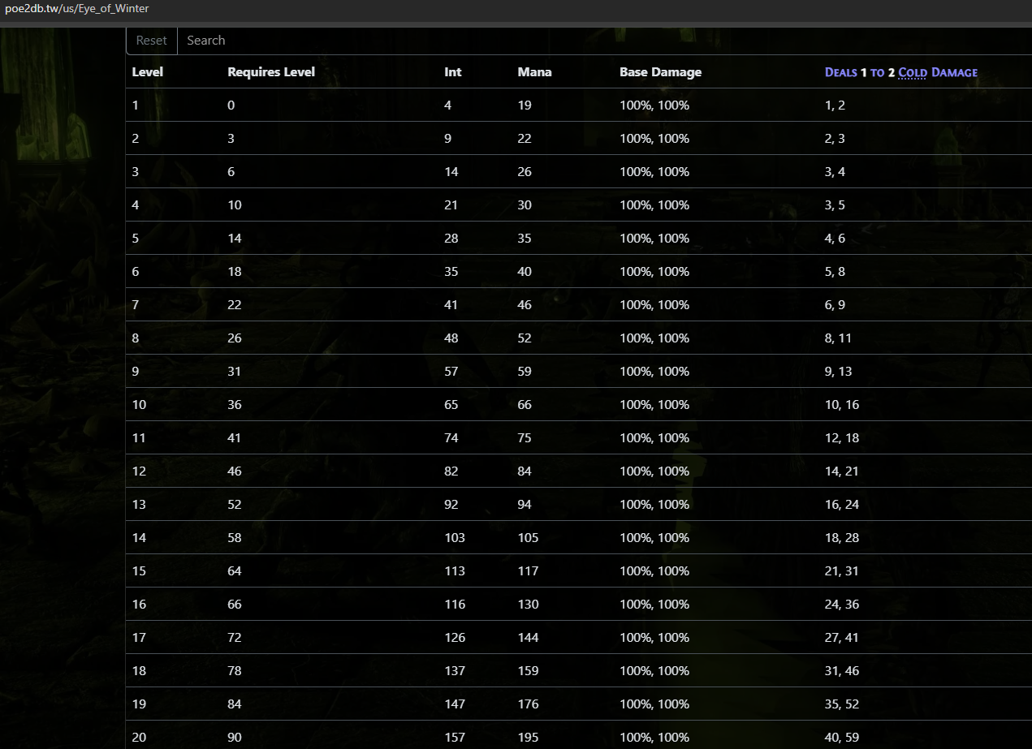This screenshot has height=749, width=1032.
Task: Click Int value 65
Action: click(x=451, y=405)
